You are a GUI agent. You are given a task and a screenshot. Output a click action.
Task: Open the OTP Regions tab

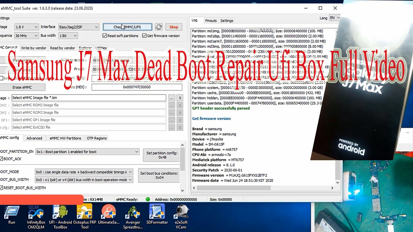pyautogui.click(x=96, y=138)
